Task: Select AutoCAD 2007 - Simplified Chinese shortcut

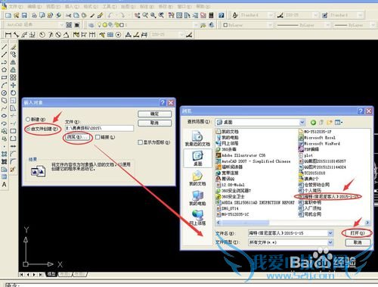Action: click(253, 161)
